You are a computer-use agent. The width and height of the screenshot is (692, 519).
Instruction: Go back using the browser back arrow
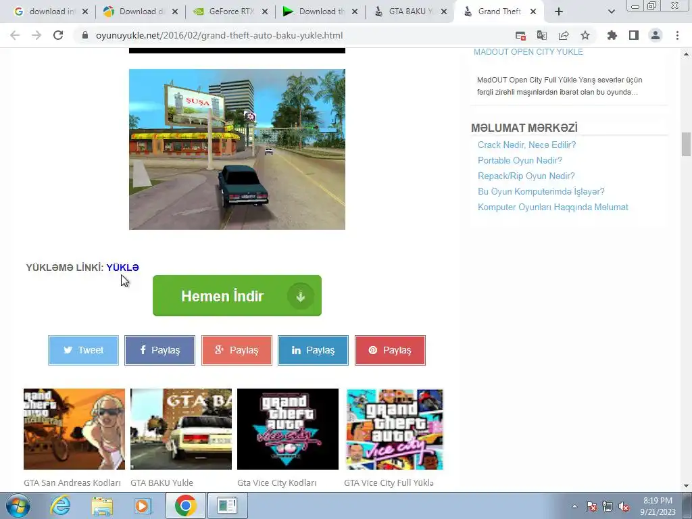coord(15,35)
